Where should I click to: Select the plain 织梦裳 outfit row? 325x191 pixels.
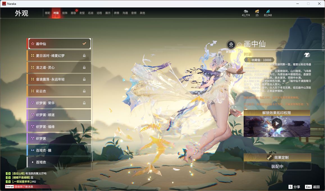(x=59, y=138)
